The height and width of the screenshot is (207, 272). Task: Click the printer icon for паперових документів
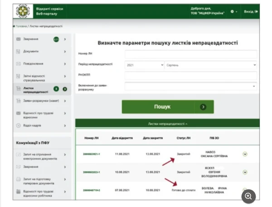coord(19,179)
